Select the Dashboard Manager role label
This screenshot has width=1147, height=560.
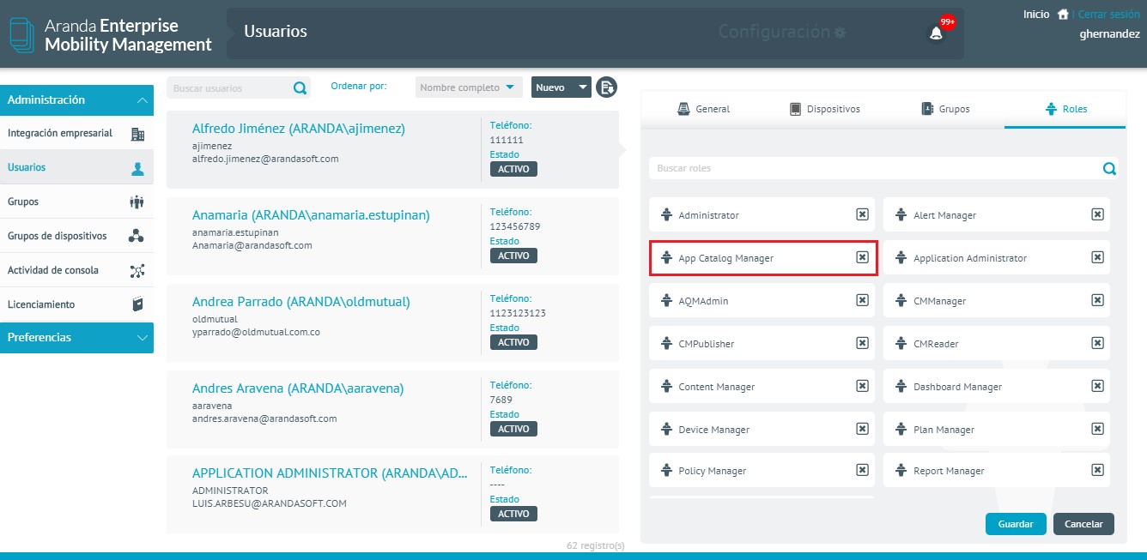(x=957, y=387)
